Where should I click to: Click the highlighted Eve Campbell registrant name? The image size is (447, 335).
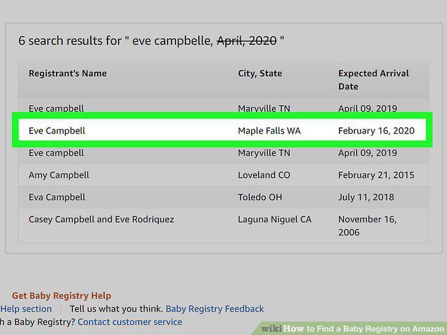[x=56, y=131]
